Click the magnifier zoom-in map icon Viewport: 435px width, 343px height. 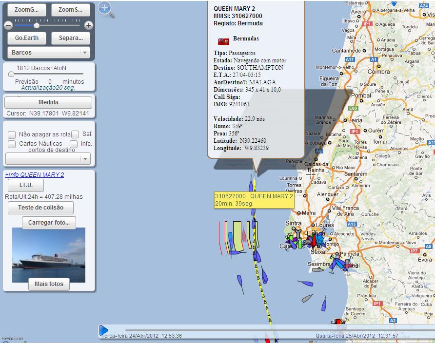(106, 10)
